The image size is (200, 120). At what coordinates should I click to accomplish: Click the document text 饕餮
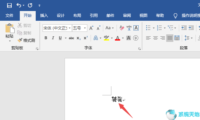tap(117, 99)
